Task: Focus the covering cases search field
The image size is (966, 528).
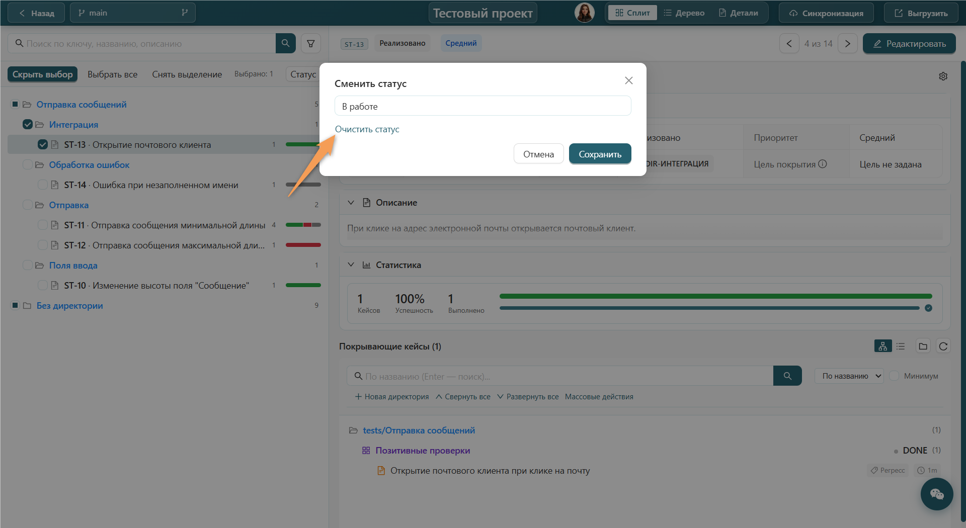Action: click(x=559, y=376)
